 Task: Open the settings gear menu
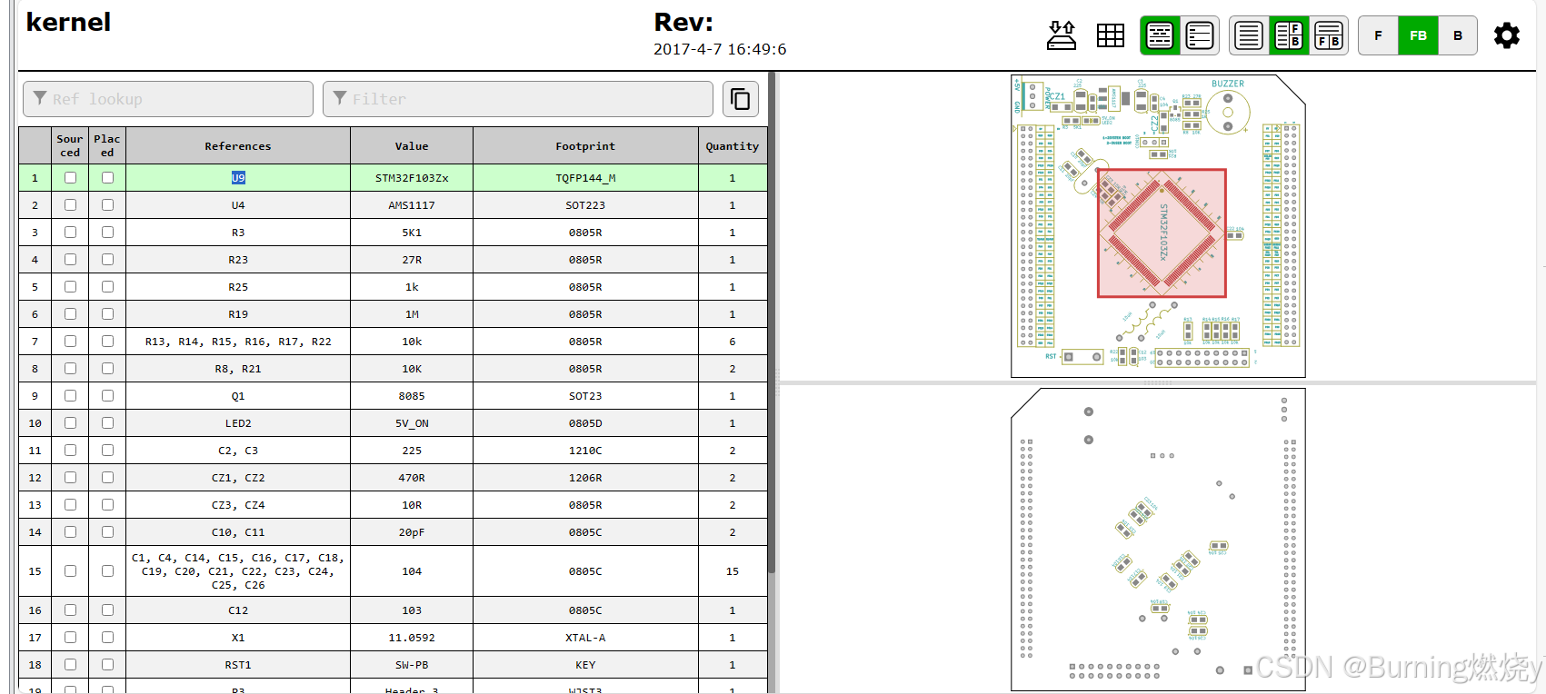tap(1506, 35)
